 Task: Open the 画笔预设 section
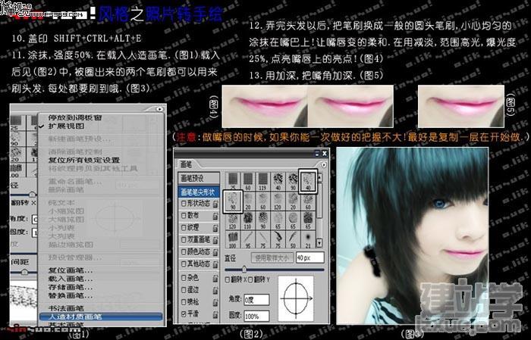coord(199,178)
